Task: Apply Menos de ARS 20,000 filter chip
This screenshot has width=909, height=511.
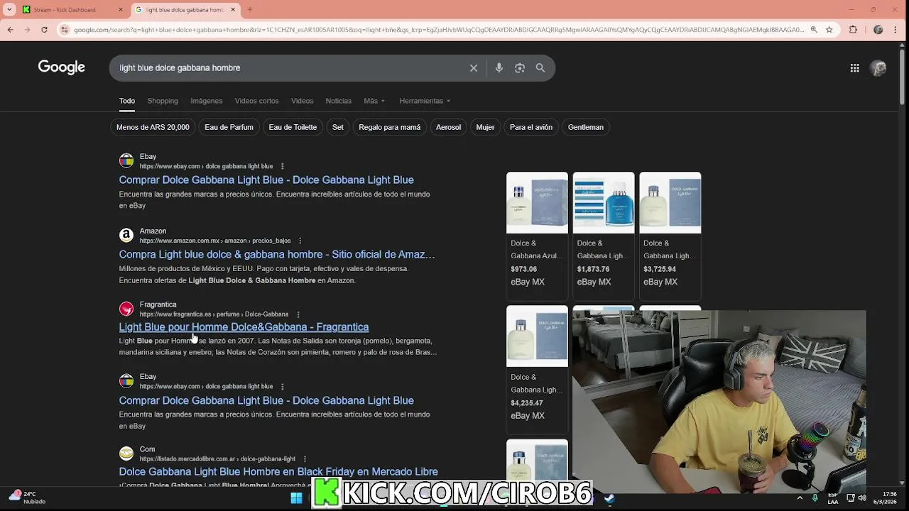Action: [153, 127]
